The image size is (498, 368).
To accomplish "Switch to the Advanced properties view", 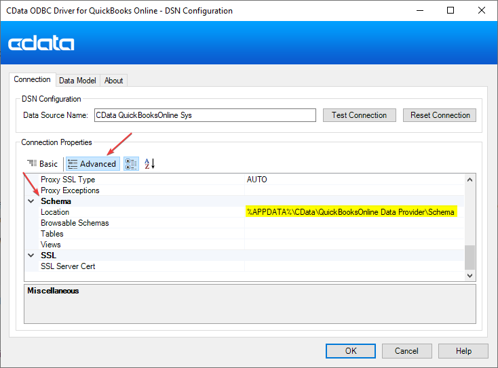I will pos(93,164).
